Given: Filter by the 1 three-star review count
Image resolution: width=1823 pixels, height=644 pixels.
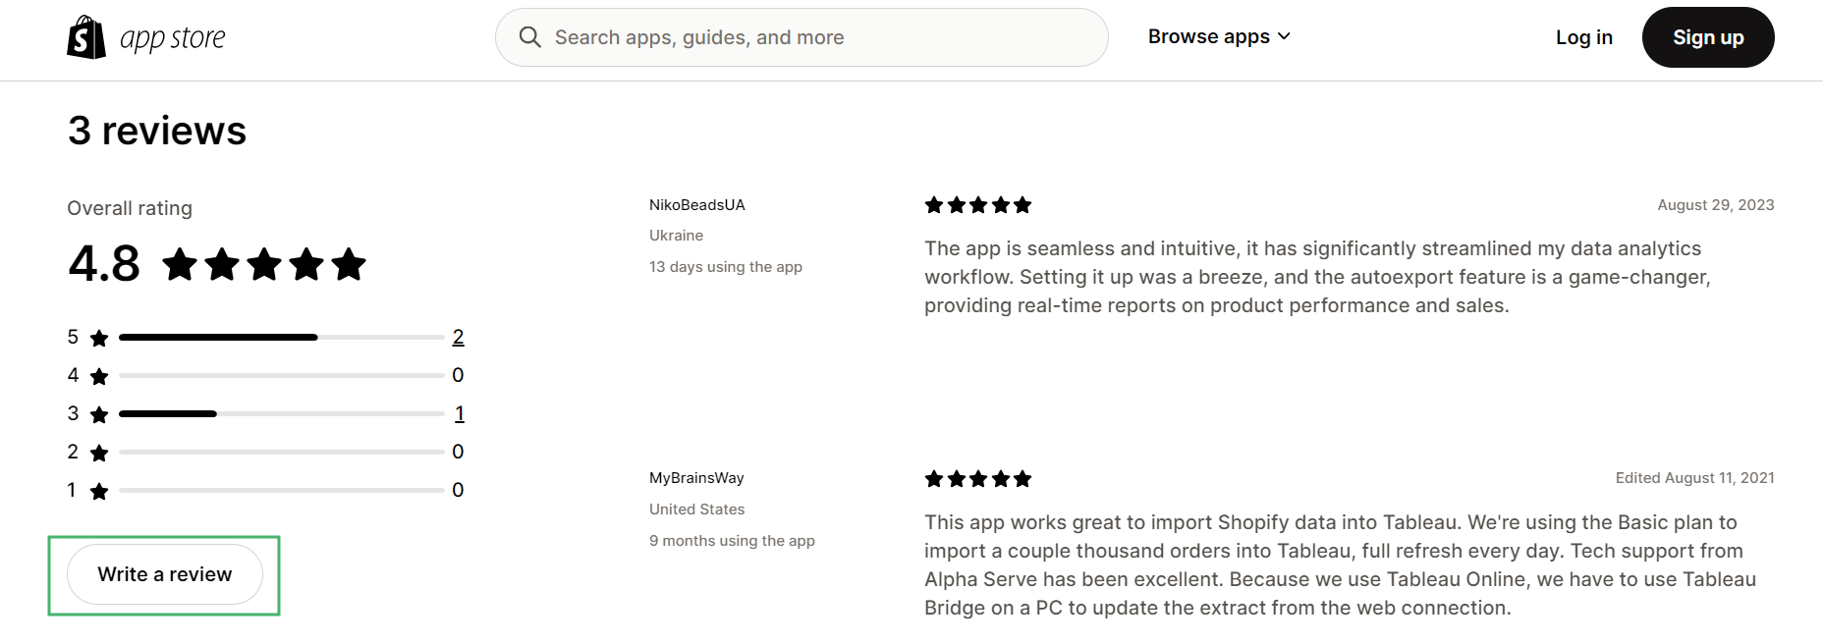Looking at the screenshot, I should coord(459,414).
